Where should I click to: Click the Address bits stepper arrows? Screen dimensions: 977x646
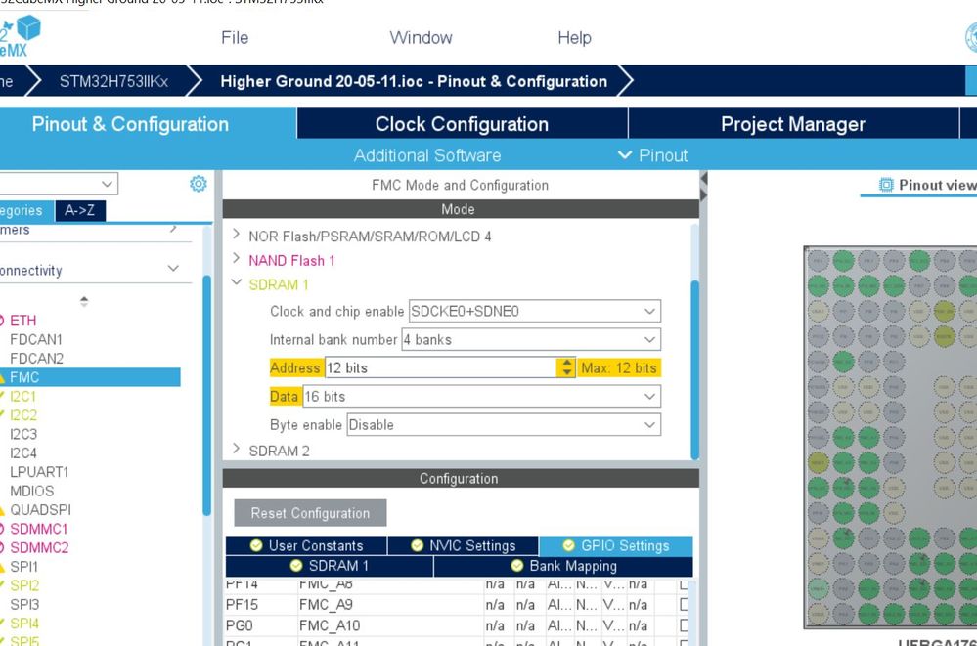[566, 367]
